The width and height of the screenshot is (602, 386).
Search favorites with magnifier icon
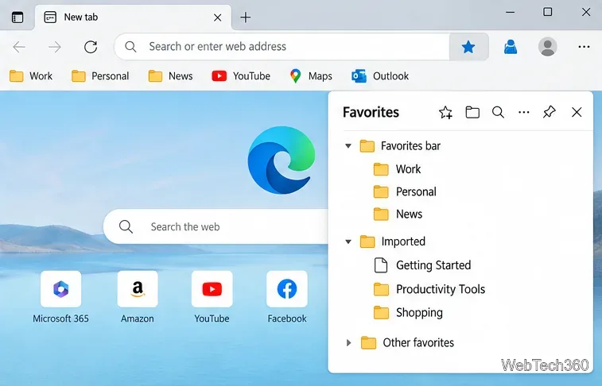tap(498, 112)
